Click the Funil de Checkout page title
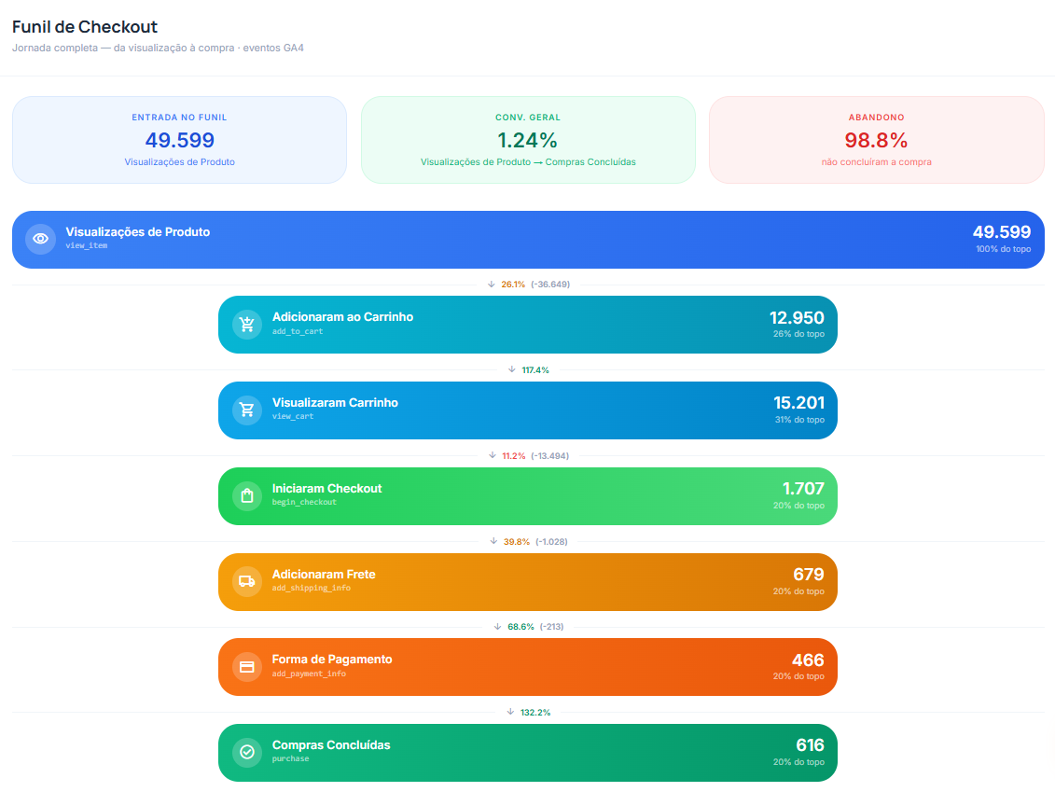 click(x=85, y=27)
